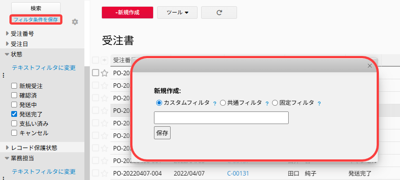
Task: Close the filter save dialog
Action: point(370,66)
